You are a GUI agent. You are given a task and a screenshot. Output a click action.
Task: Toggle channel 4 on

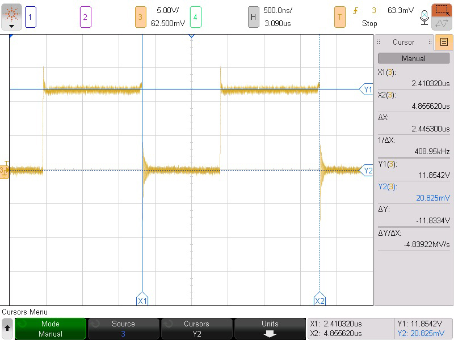click(x=195, y=17)
